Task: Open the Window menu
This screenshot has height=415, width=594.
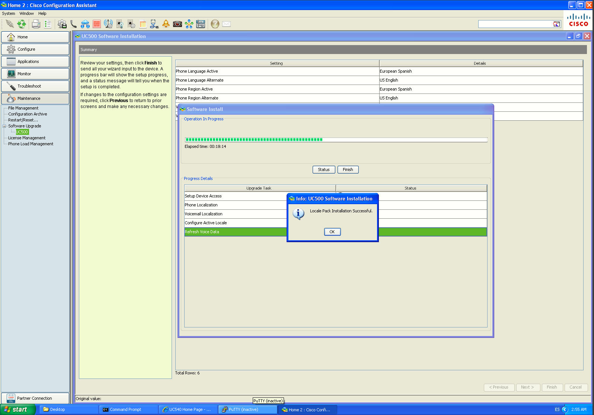Action: 26,13
